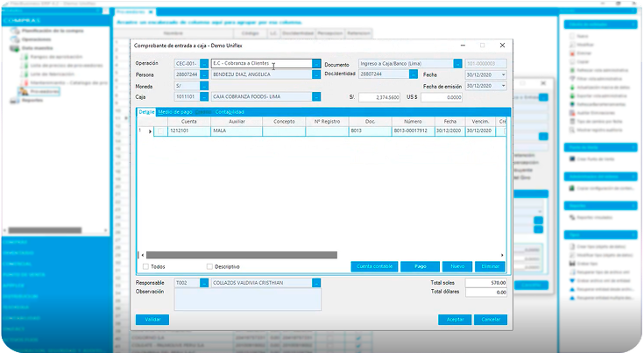Open lookup after CAJA COBRANZA FOODS- LIMA
644x353 pixels.
click(316, 97)
